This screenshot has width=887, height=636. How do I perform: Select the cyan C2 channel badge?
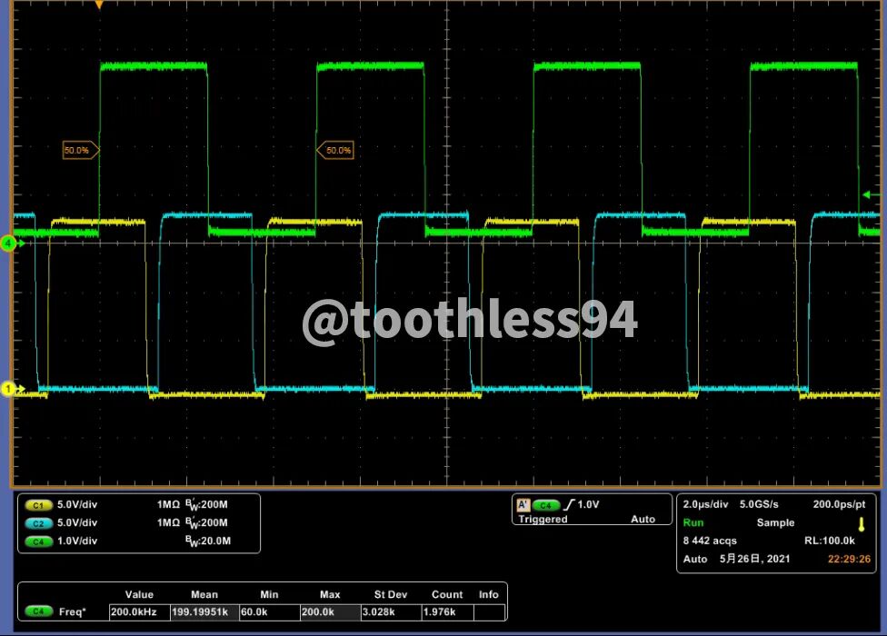(38, 523)
